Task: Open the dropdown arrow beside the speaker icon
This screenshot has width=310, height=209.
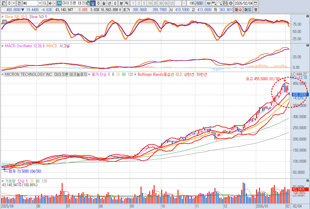Action: tap(54, 3)
